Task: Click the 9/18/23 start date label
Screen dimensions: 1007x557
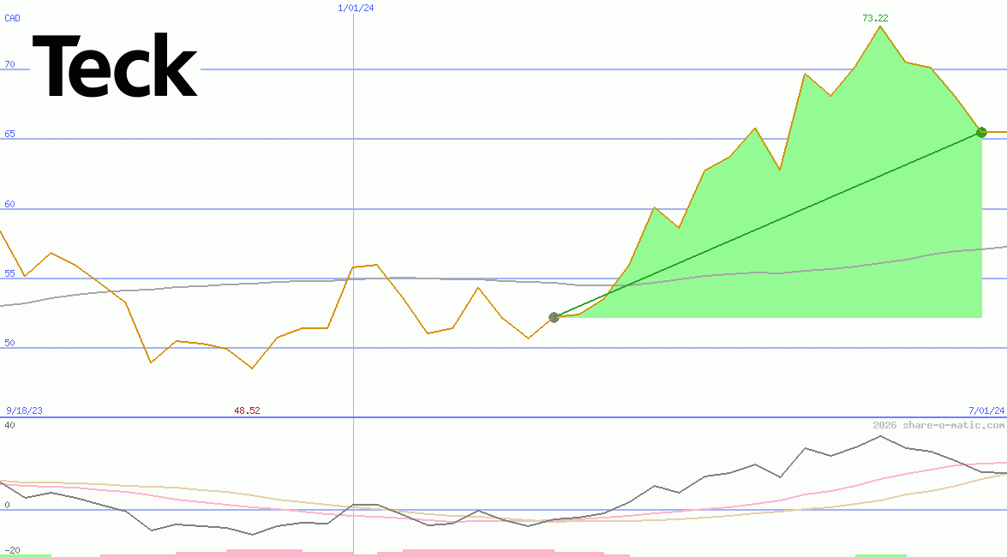Action: point(24,410)
